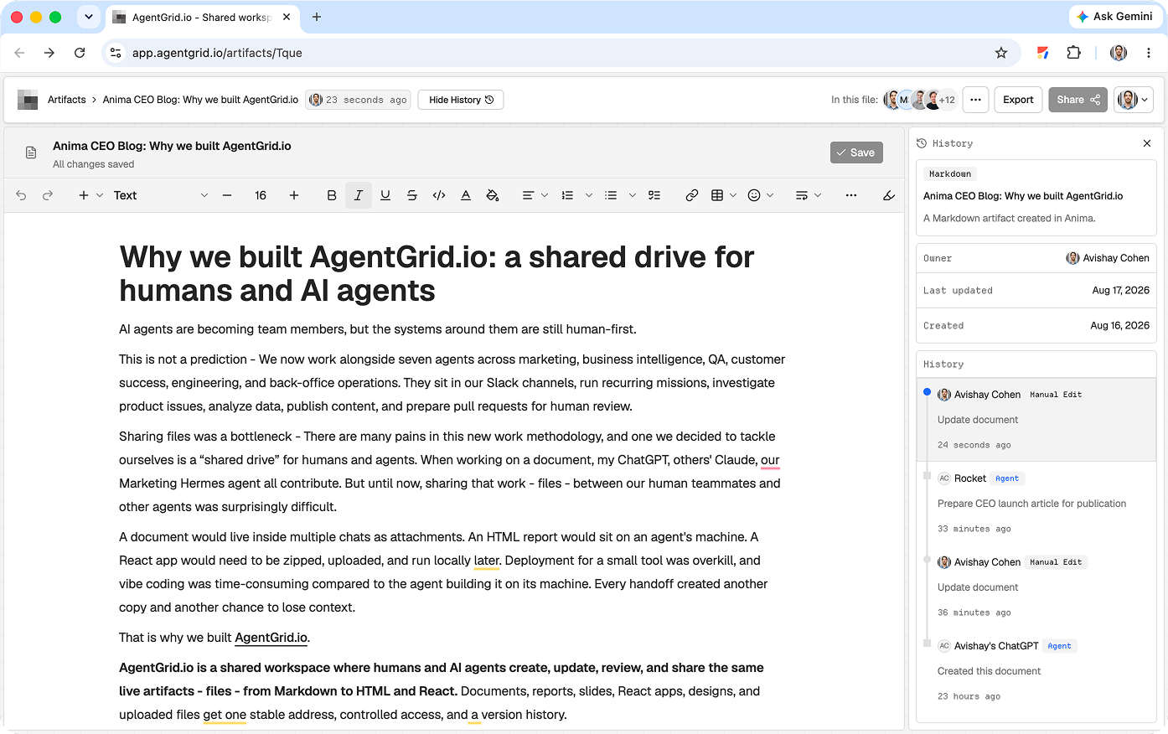Click the font size 16 field
The width and height of the screenshot is (1168, 734).
point(261,195)
